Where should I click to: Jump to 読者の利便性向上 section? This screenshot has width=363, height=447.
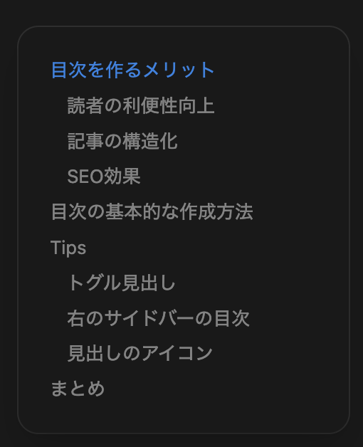141,105
